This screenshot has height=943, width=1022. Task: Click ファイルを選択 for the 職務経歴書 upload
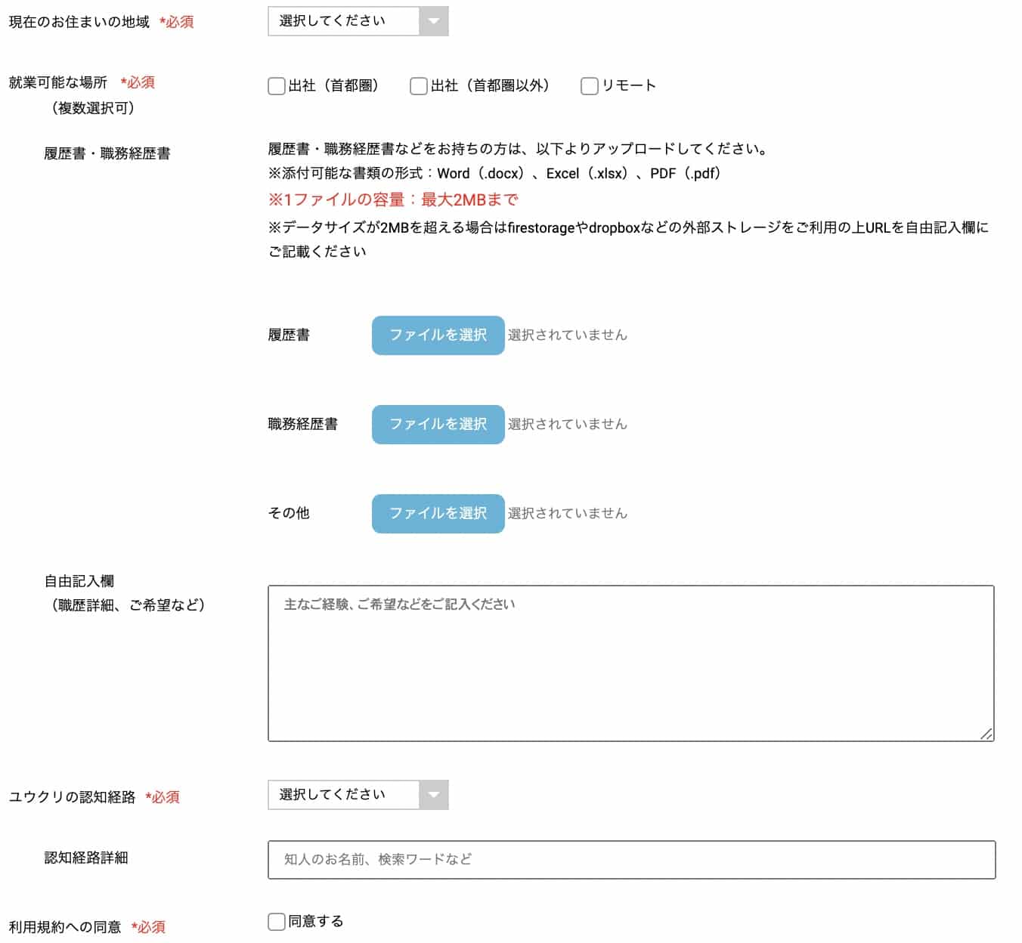437,424
